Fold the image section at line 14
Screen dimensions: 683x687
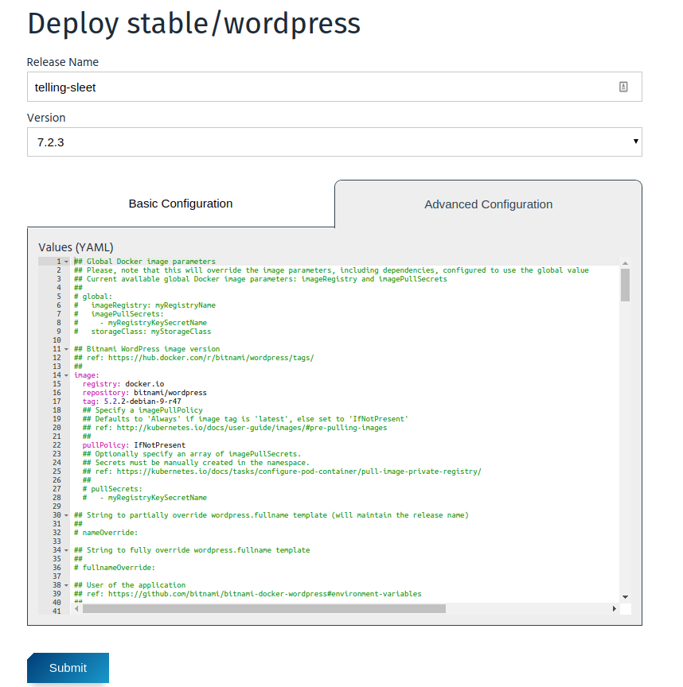coord(66,375)
